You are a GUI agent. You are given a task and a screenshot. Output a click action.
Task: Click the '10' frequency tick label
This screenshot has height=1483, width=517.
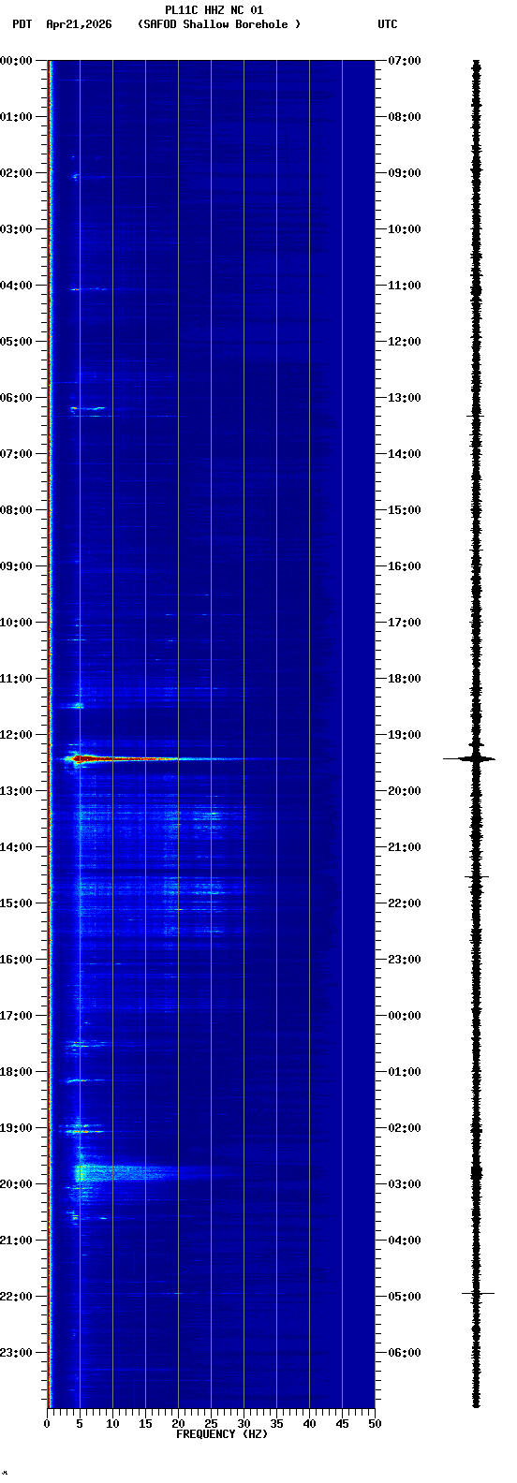coord(112,1424)
